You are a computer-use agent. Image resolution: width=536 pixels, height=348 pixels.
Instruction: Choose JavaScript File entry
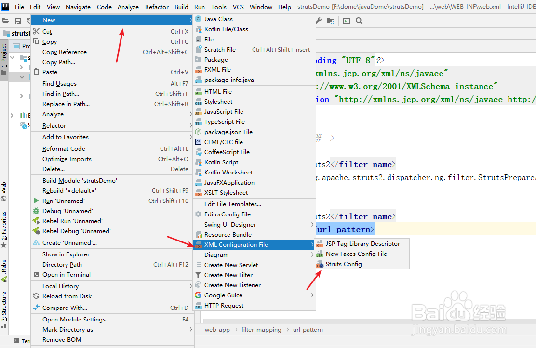point(255,112)
